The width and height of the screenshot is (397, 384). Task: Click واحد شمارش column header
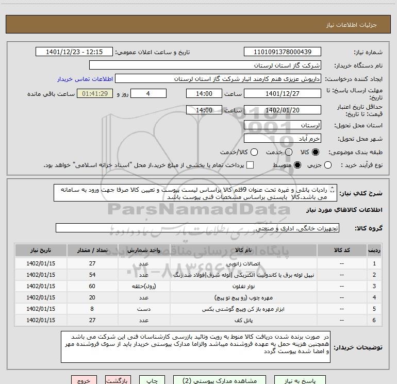point(143,251)
